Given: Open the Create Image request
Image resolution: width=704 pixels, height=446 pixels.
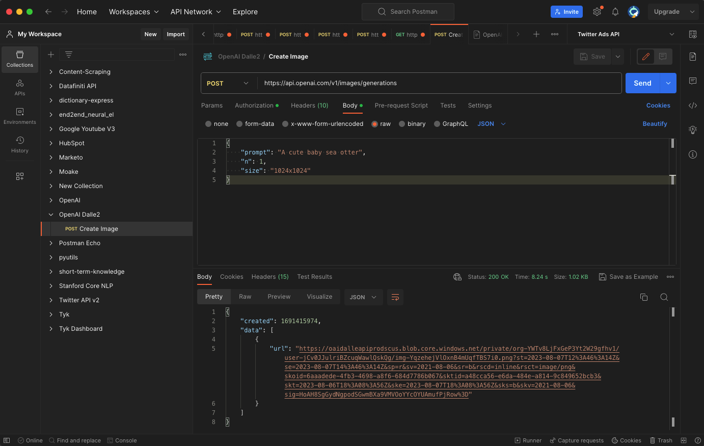Looking at the screenshot, I should coord(117,229).
